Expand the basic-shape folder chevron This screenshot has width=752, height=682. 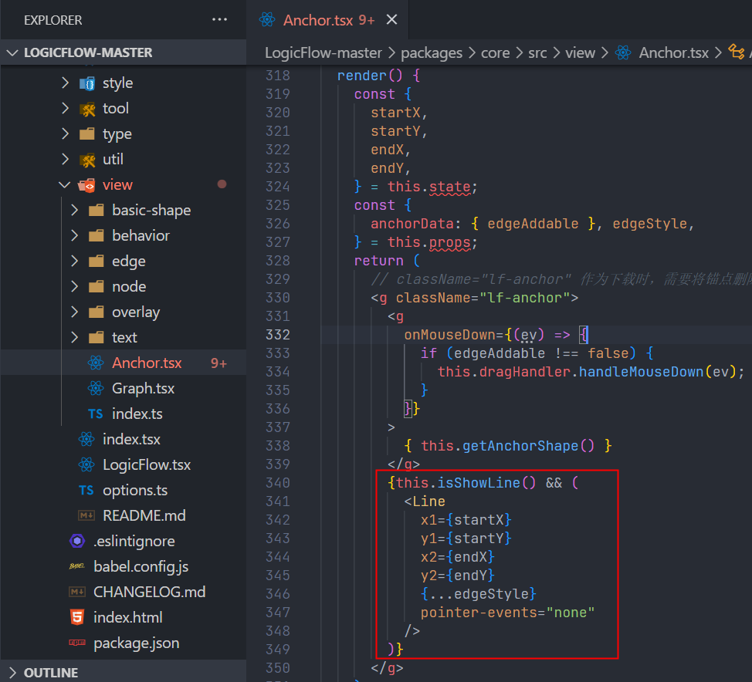[x=74, y=210]
